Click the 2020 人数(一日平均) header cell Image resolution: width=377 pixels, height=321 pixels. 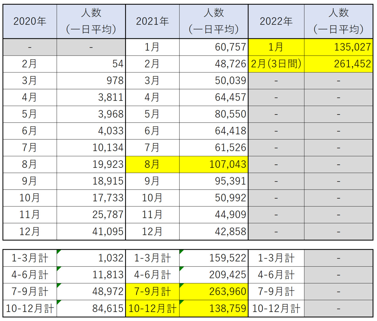click(x=91, y=21)
